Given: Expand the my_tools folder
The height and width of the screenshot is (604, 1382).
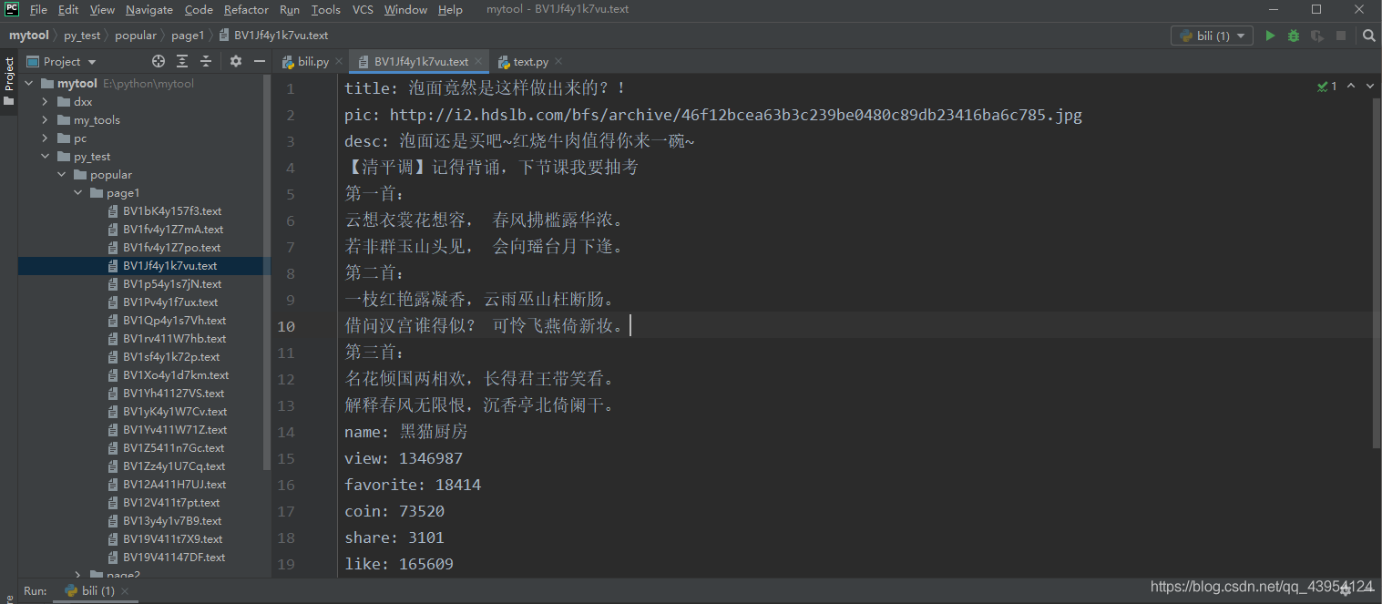Looking at the screenshot, I should (45, 119).
